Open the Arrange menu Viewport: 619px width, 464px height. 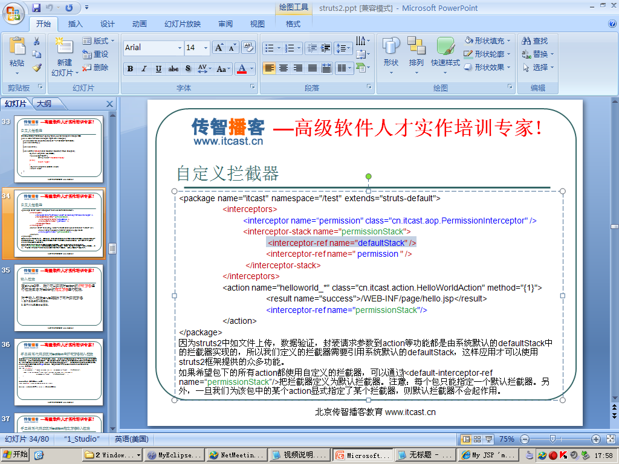tap(416, 55)
